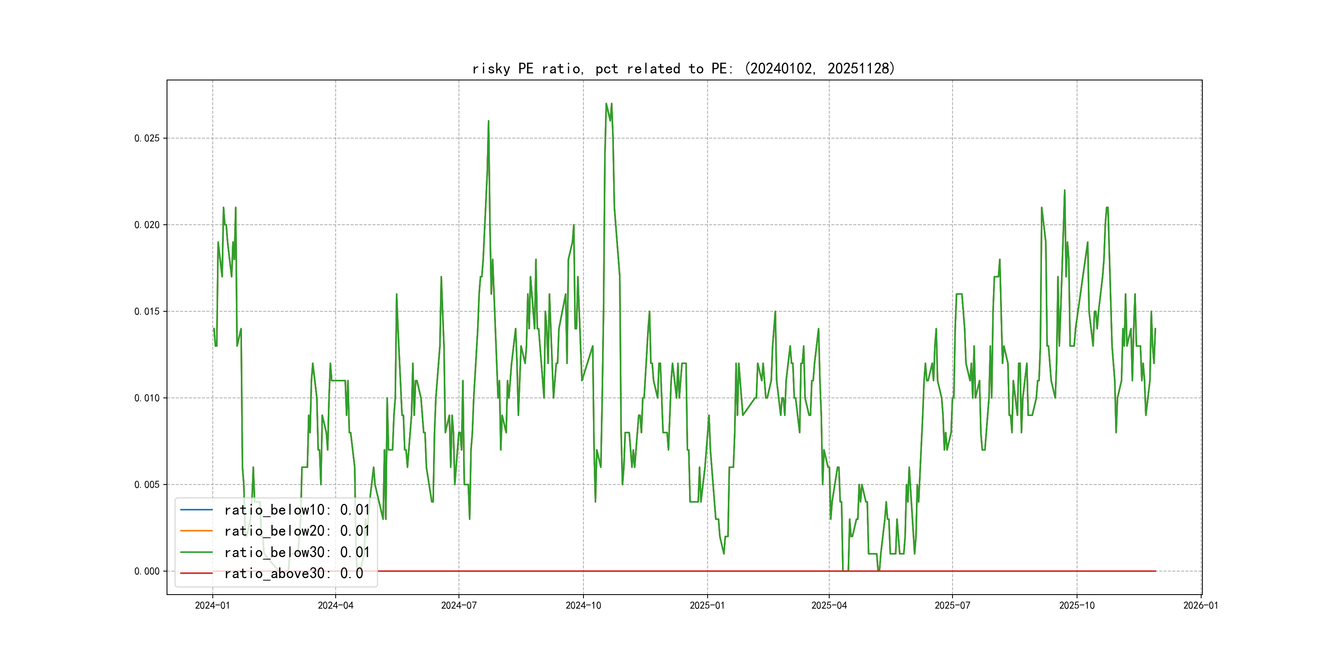
Task: Click the 2024-04 x-axis tick label
Action: coord(336,605)
